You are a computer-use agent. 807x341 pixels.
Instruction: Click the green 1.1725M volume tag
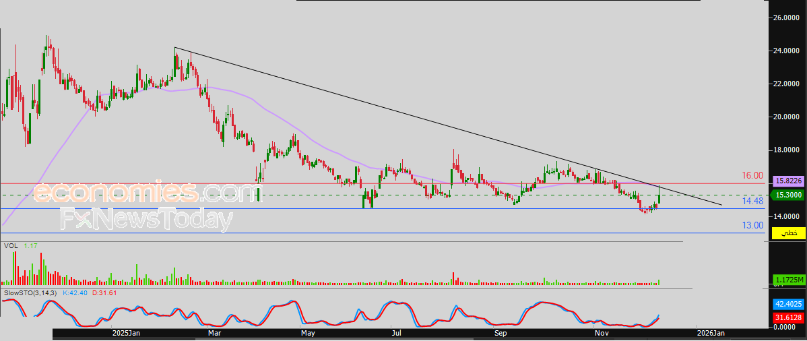[787, 279]
